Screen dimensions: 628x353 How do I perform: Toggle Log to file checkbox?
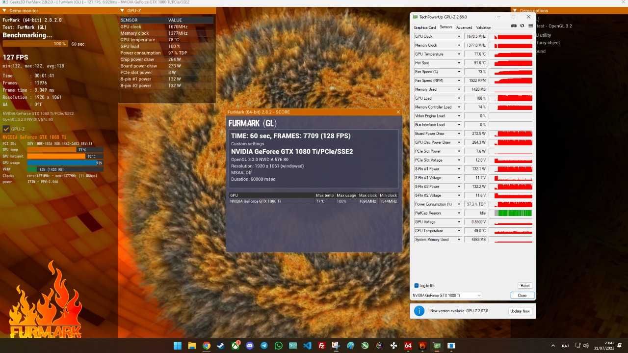click(417, 285)
